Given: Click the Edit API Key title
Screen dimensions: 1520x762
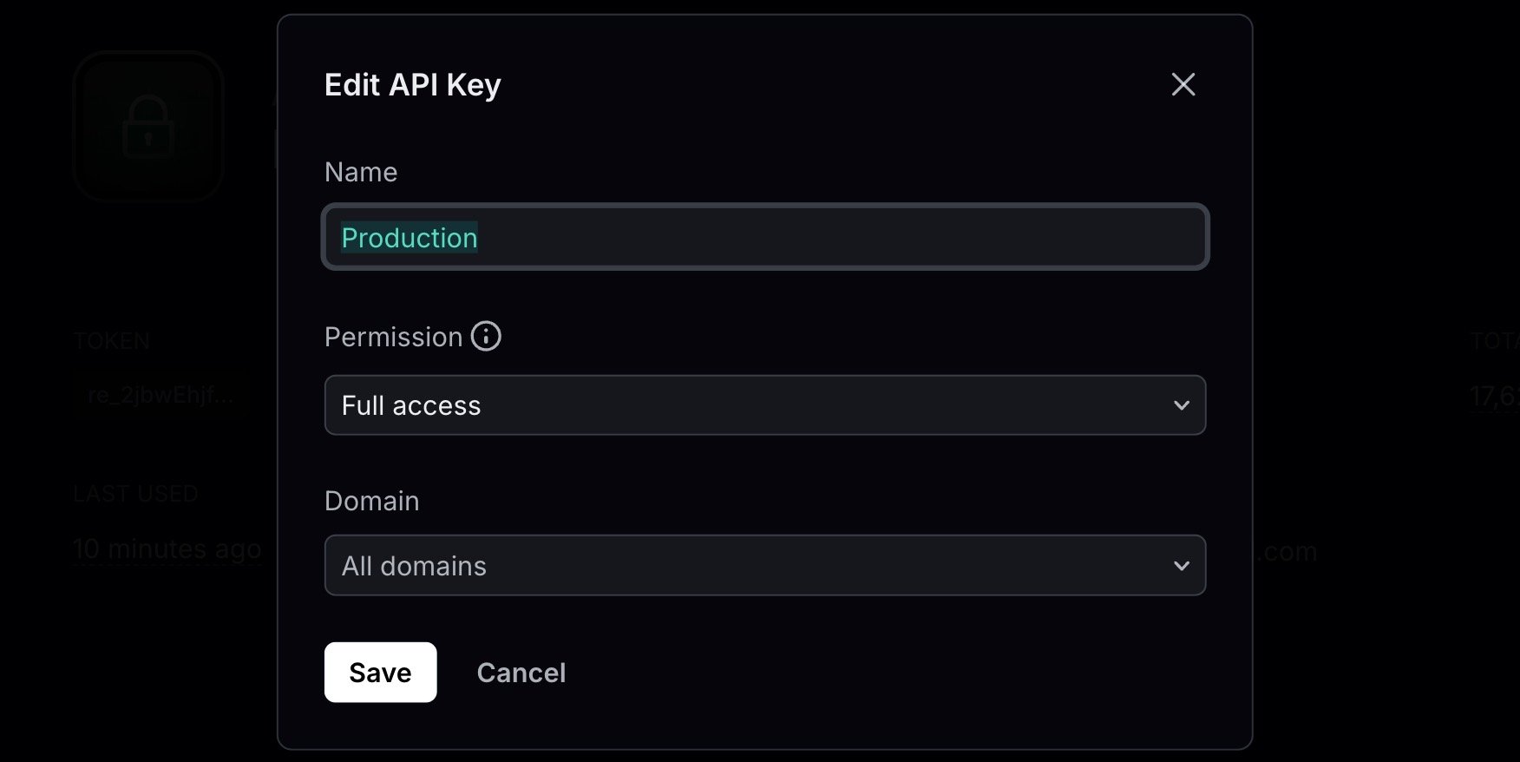Looking at the screenshot, I should (x=413, y=85).
